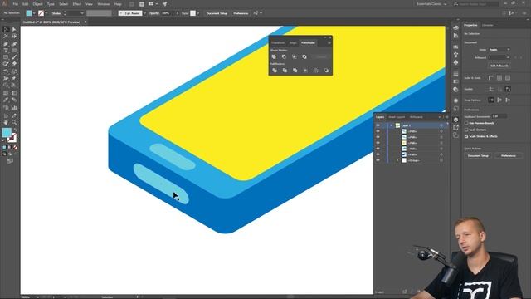Select the Type tool
Image resolution: width=531 pixels, height=299 pixels.
[6, 51]
